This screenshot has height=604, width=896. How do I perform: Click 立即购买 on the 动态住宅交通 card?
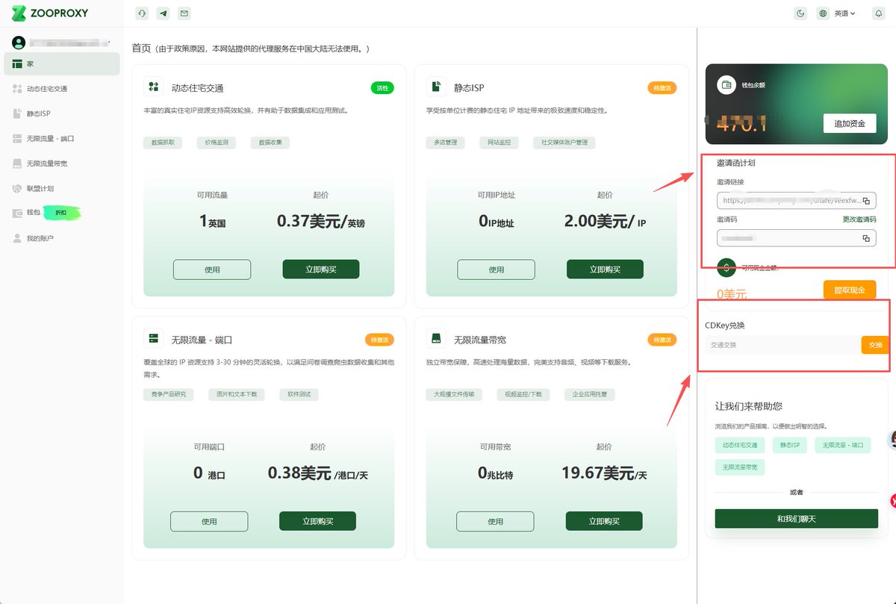coord(321,270)
